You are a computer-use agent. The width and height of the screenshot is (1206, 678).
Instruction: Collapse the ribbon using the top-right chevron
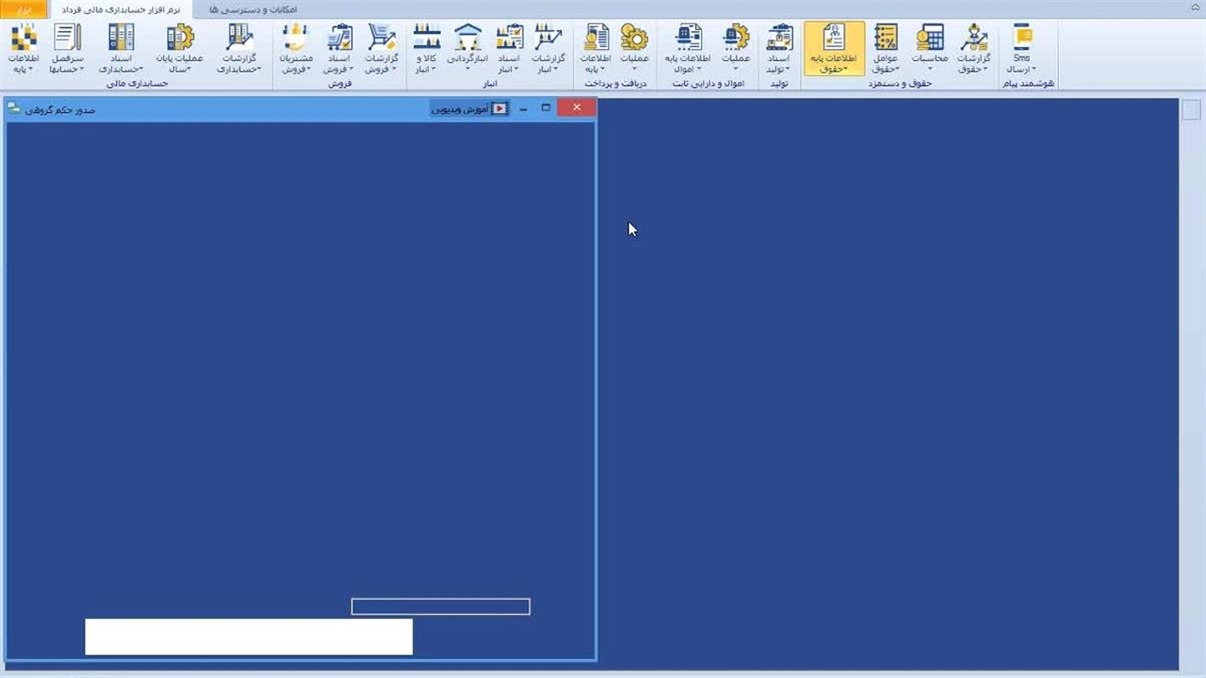coord(1195,9)
